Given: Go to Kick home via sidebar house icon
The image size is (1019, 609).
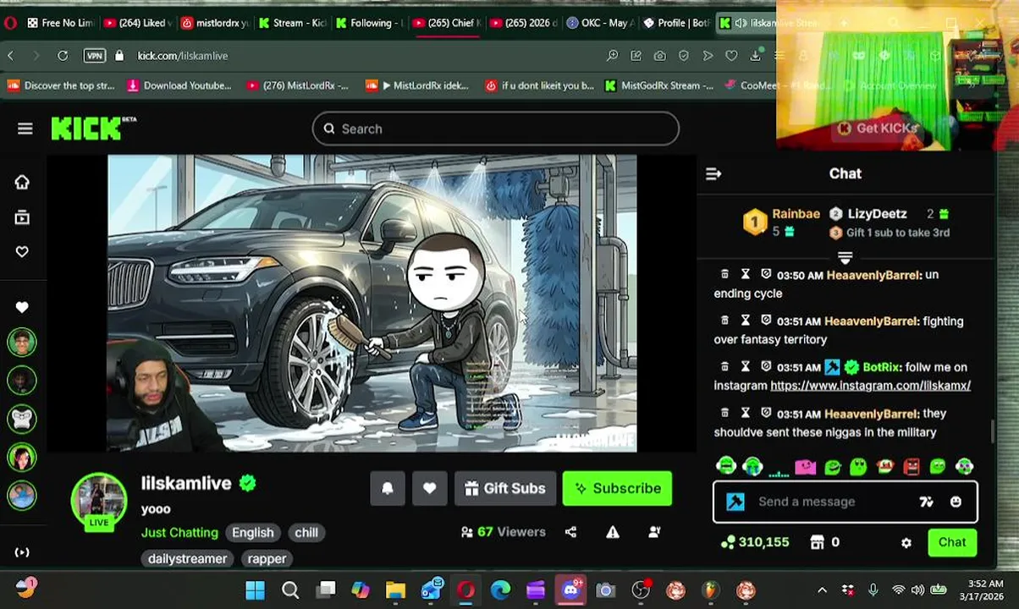Looking at the screenshot, I should (x=22, y=182).
